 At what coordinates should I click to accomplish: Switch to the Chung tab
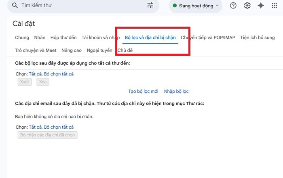[x=22, y=38]
